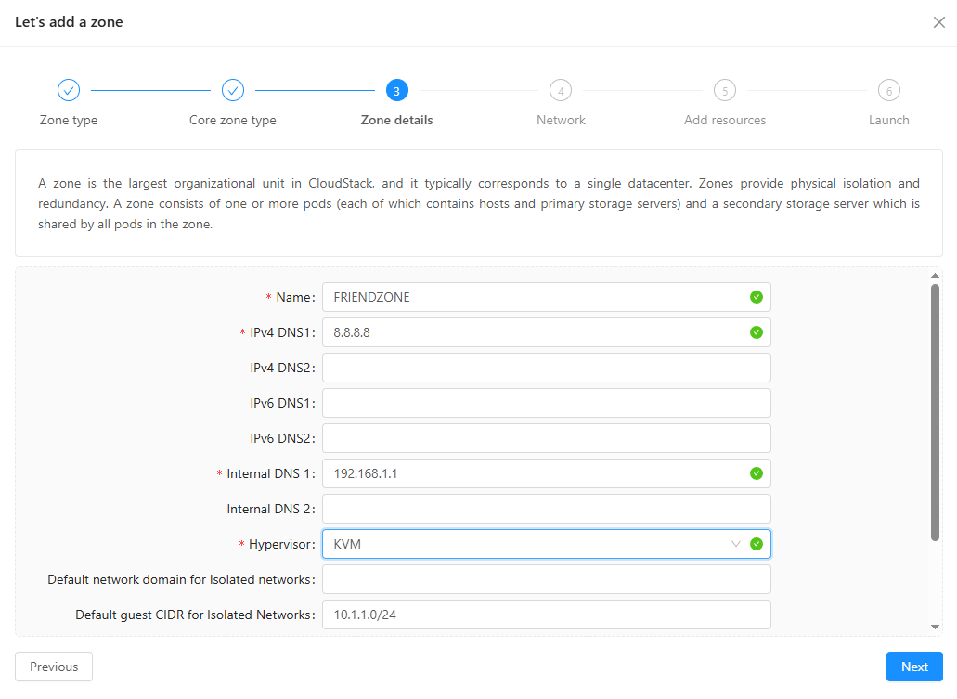This screenshot has width=957, height=699.
Task: Click the green validation check beside Name
Action: coord(756,297)
